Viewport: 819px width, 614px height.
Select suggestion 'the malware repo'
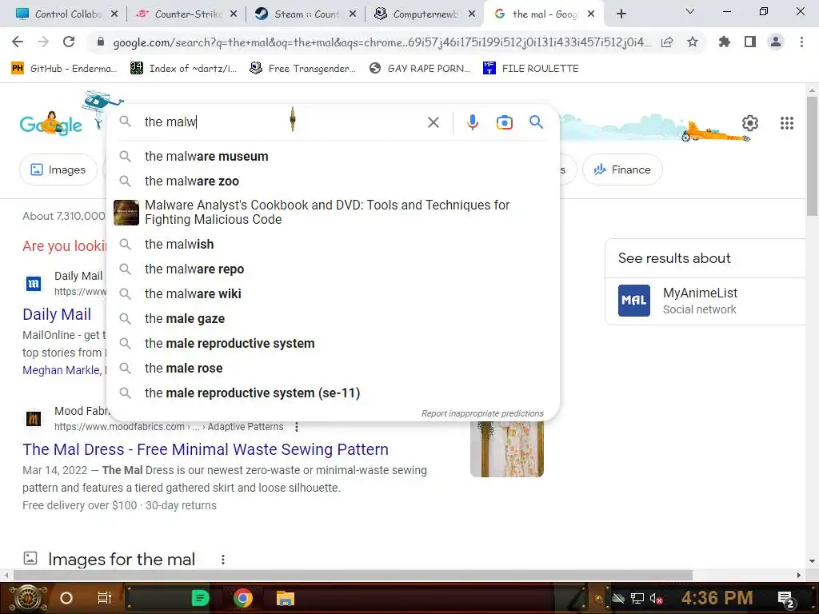coord(333,269)
